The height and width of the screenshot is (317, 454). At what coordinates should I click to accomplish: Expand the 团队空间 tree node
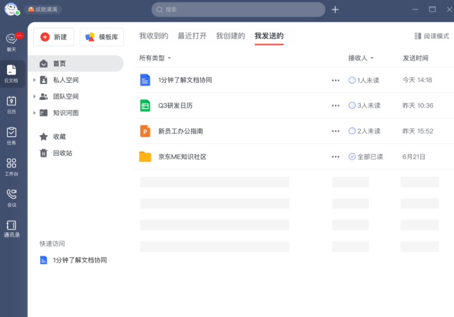[x=35, y=97]
